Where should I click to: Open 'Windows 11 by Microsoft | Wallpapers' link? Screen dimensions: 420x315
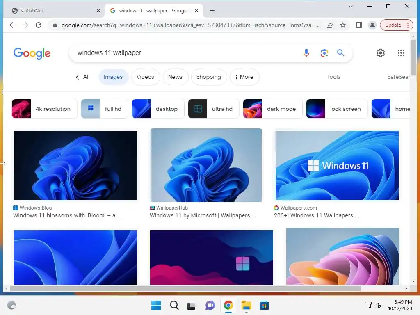click(203, 215)
